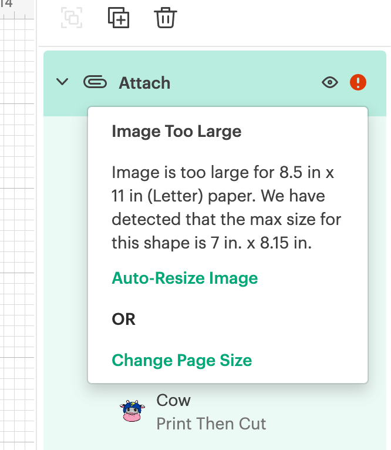
Task: Click the Image Too Large heading
Action: tap(176, 131)
